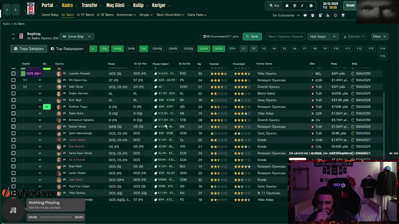This screenshot has width=399, height=224.
Task: Switch to the Genel Bakış tab
Action: coord(50,15)
